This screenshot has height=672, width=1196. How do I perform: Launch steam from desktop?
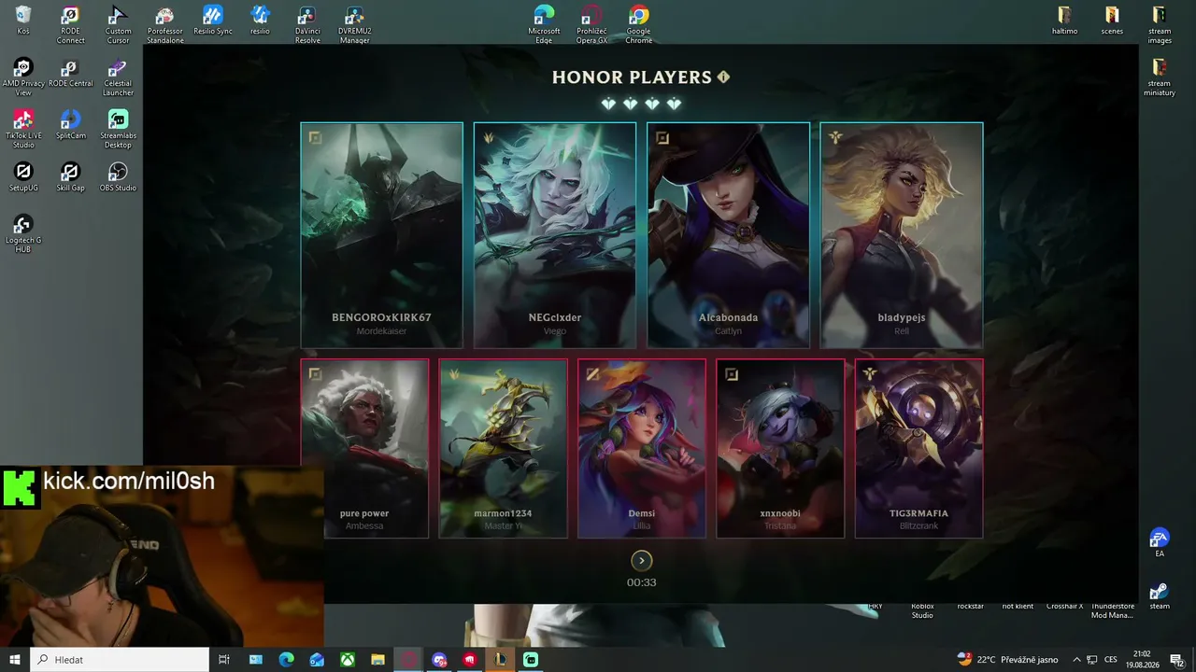[x=1160, y=595]
